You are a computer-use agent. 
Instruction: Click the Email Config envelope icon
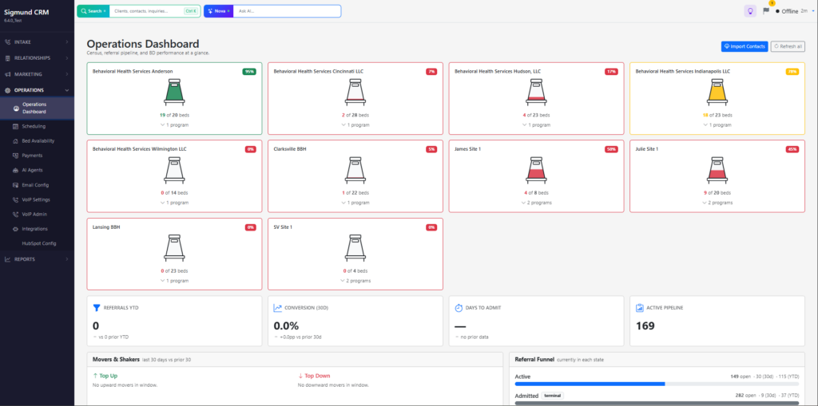[x=16, y=185]
